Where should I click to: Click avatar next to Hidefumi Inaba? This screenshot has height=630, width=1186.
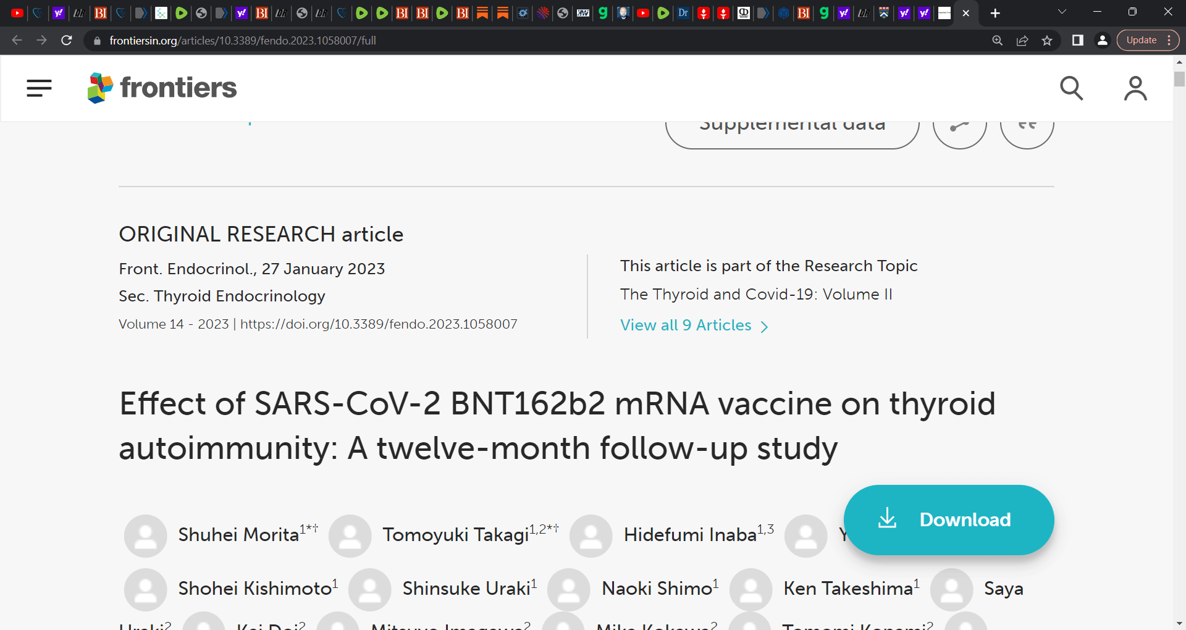click(591, 536)
